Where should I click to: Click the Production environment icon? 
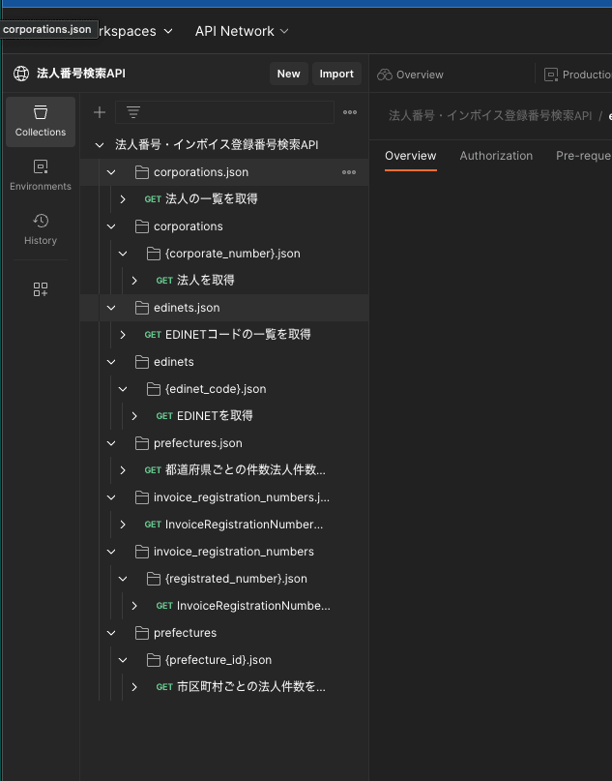(x=551, y=75)
